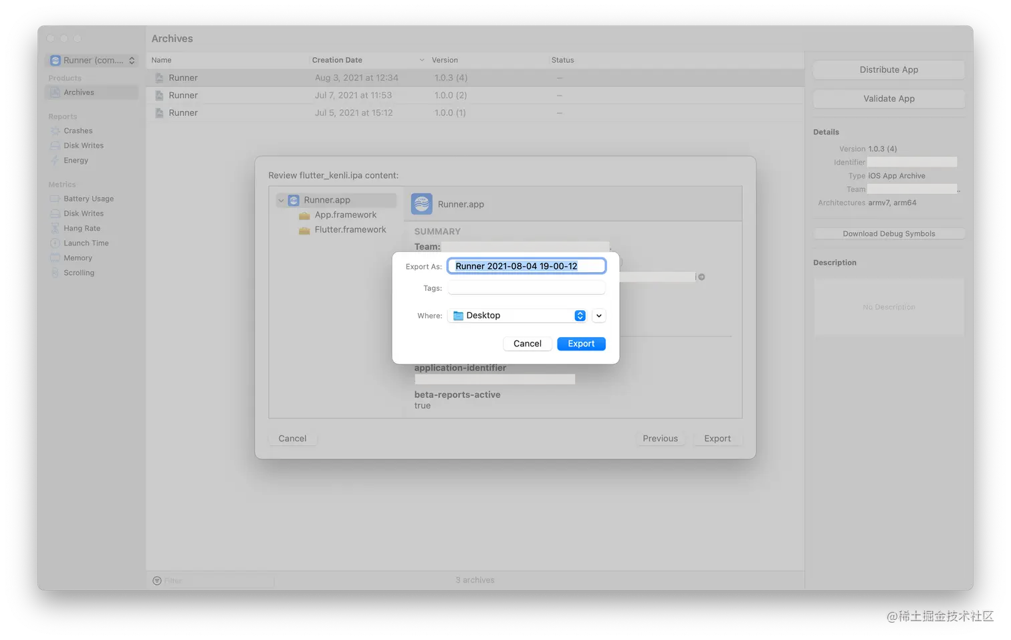1011x640 pixels.
Task: Open Hang Rate metric
Action: (82, 228)
